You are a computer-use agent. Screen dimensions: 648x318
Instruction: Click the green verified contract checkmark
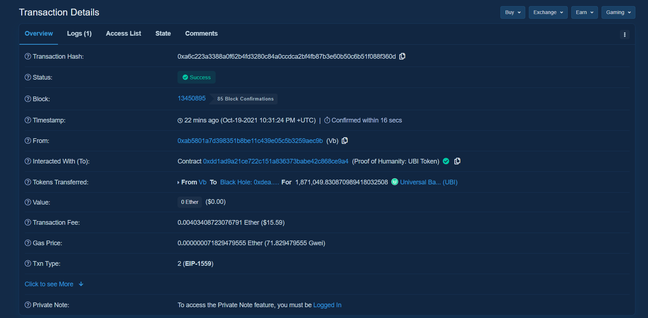click(x=446, y=161)
